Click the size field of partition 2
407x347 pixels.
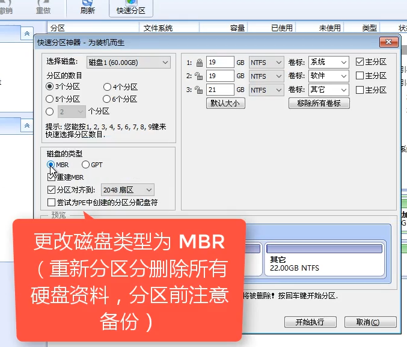tap(221, 76)
